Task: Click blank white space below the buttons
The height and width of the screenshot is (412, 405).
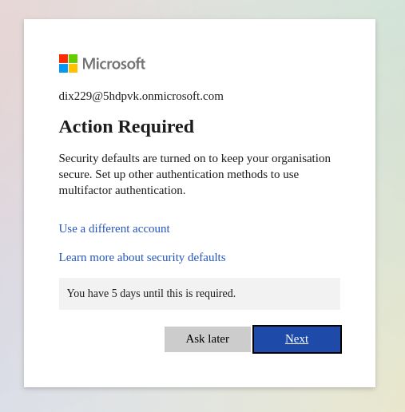Action: 200,370
